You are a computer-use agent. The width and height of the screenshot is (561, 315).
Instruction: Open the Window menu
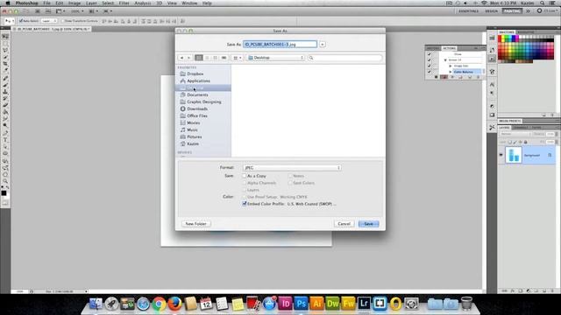pyautogui.click(x=189, y=3)
